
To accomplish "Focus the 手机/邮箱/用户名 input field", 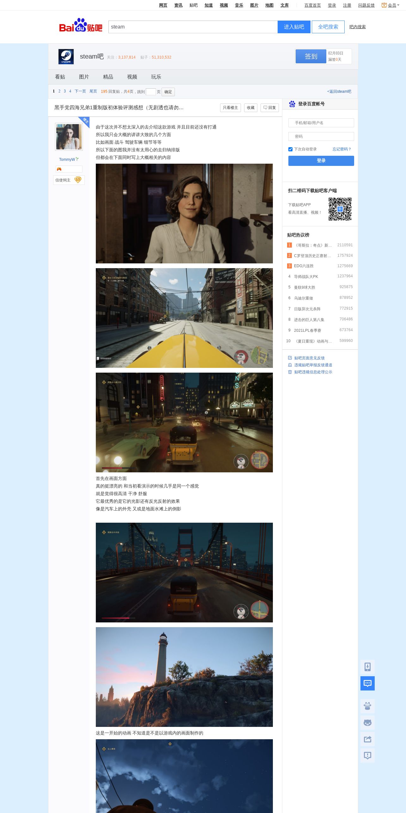I will coord(321,123).
